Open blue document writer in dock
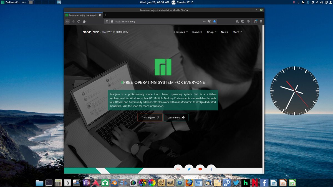This screenshot has height=187, width=333. tap(274, 183)
